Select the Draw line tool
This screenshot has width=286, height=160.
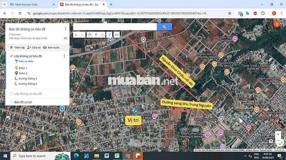(x=102, y=35)
